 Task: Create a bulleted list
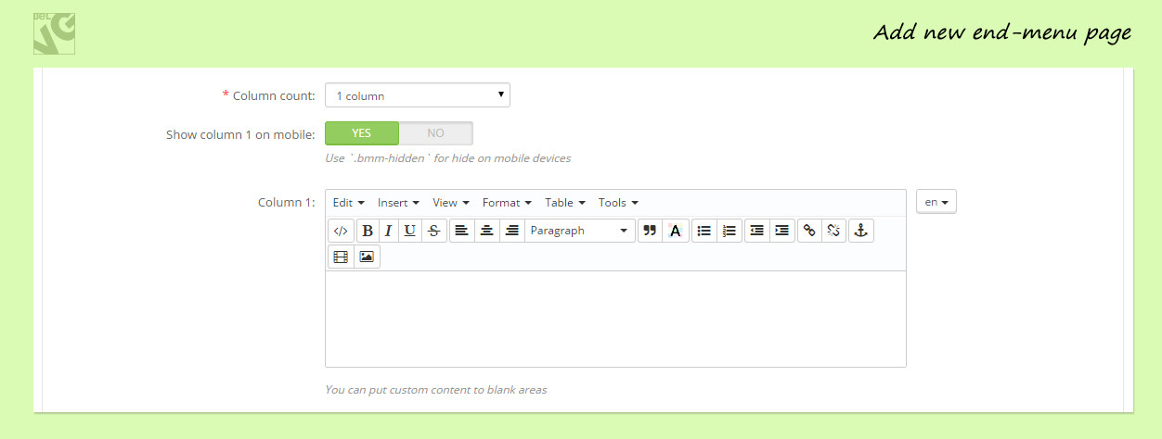tap(704, 231)
